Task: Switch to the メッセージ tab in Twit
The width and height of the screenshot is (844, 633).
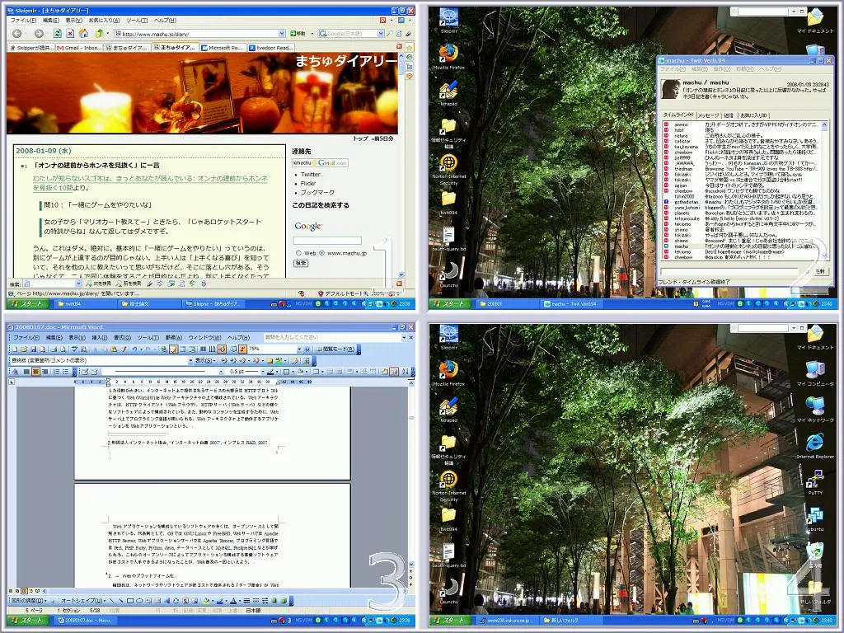Action: [709, 115]
